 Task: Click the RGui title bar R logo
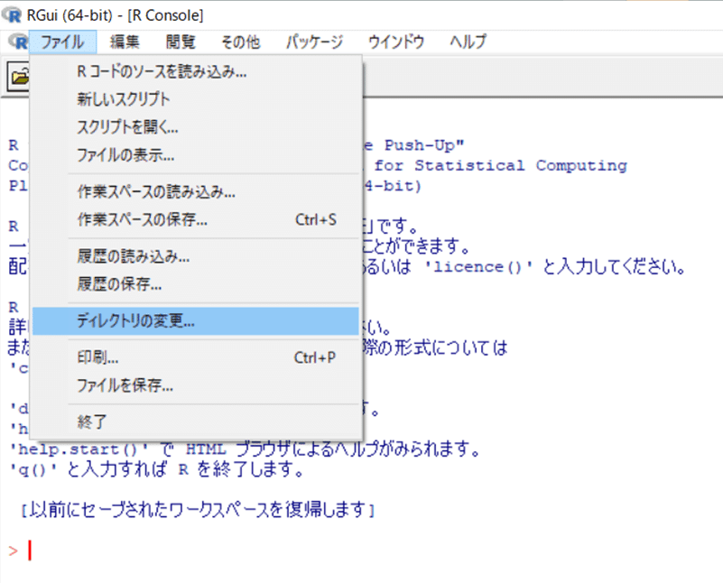13,15
